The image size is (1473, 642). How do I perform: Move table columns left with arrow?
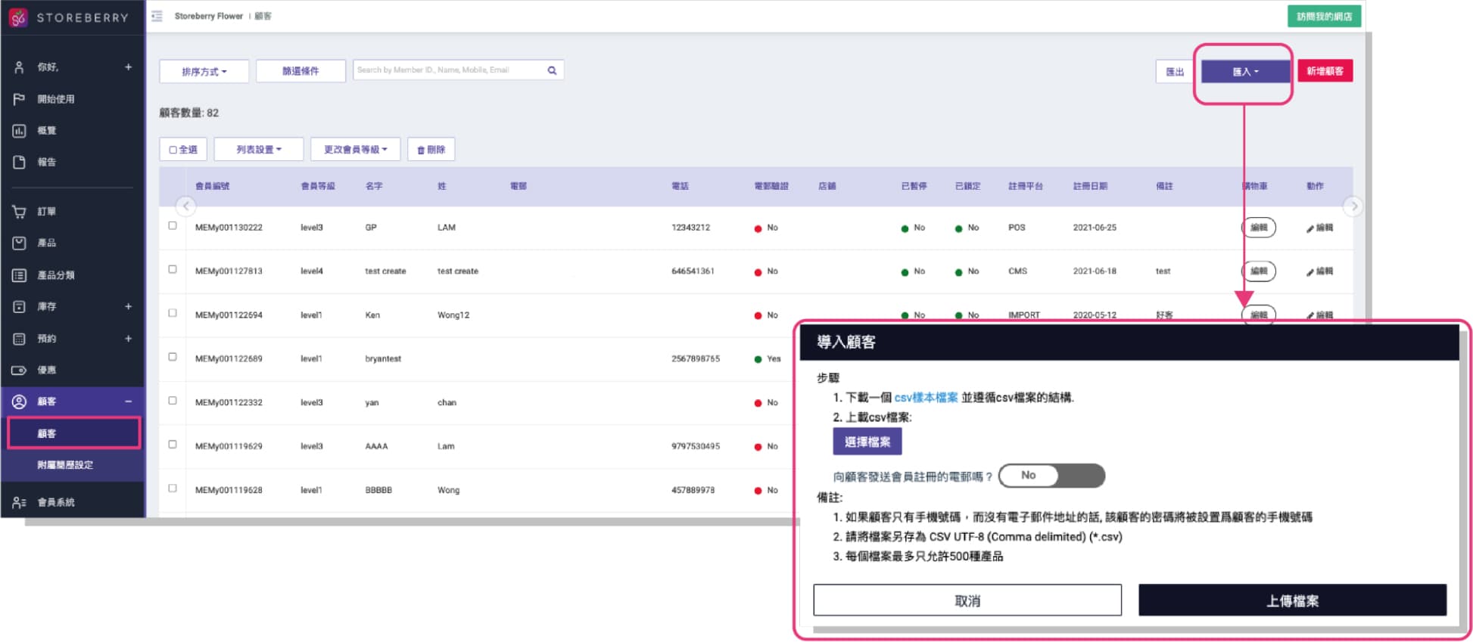186,206
